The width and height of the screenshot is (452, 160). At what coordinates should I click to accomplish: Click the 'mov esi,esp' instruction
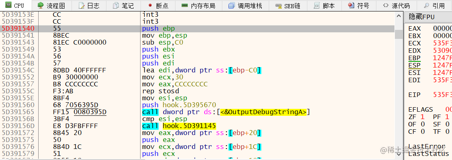coord(165,98)
